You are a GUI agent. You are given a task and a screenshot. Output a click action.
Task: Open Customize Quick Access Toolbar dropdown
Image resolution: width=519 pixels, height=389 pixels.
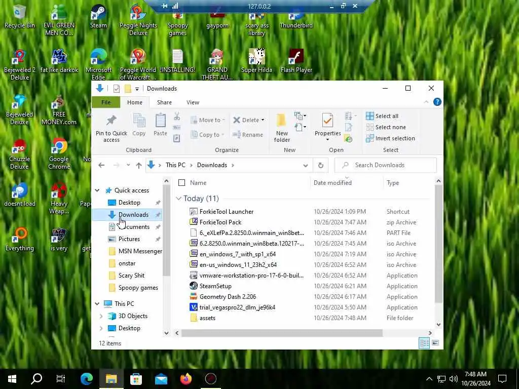click(137, 89)
